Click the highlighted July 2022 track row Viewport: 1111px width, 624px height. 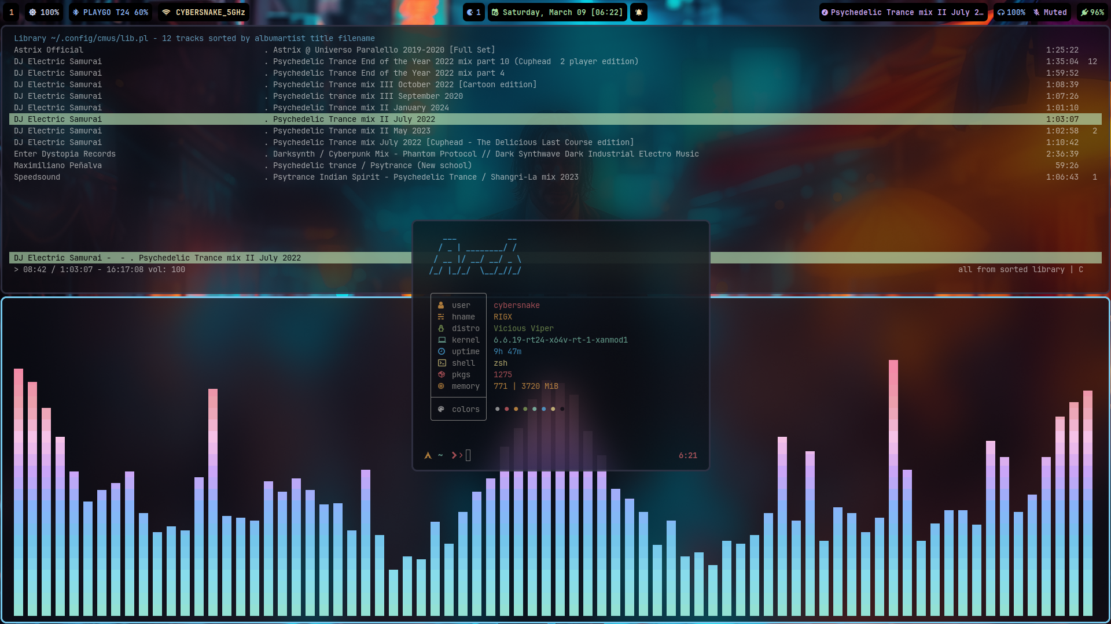pyautogui.click(x=354, y=119)
